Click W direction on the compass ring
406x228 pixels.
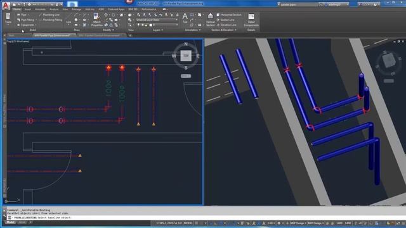(x=174, y=56)
